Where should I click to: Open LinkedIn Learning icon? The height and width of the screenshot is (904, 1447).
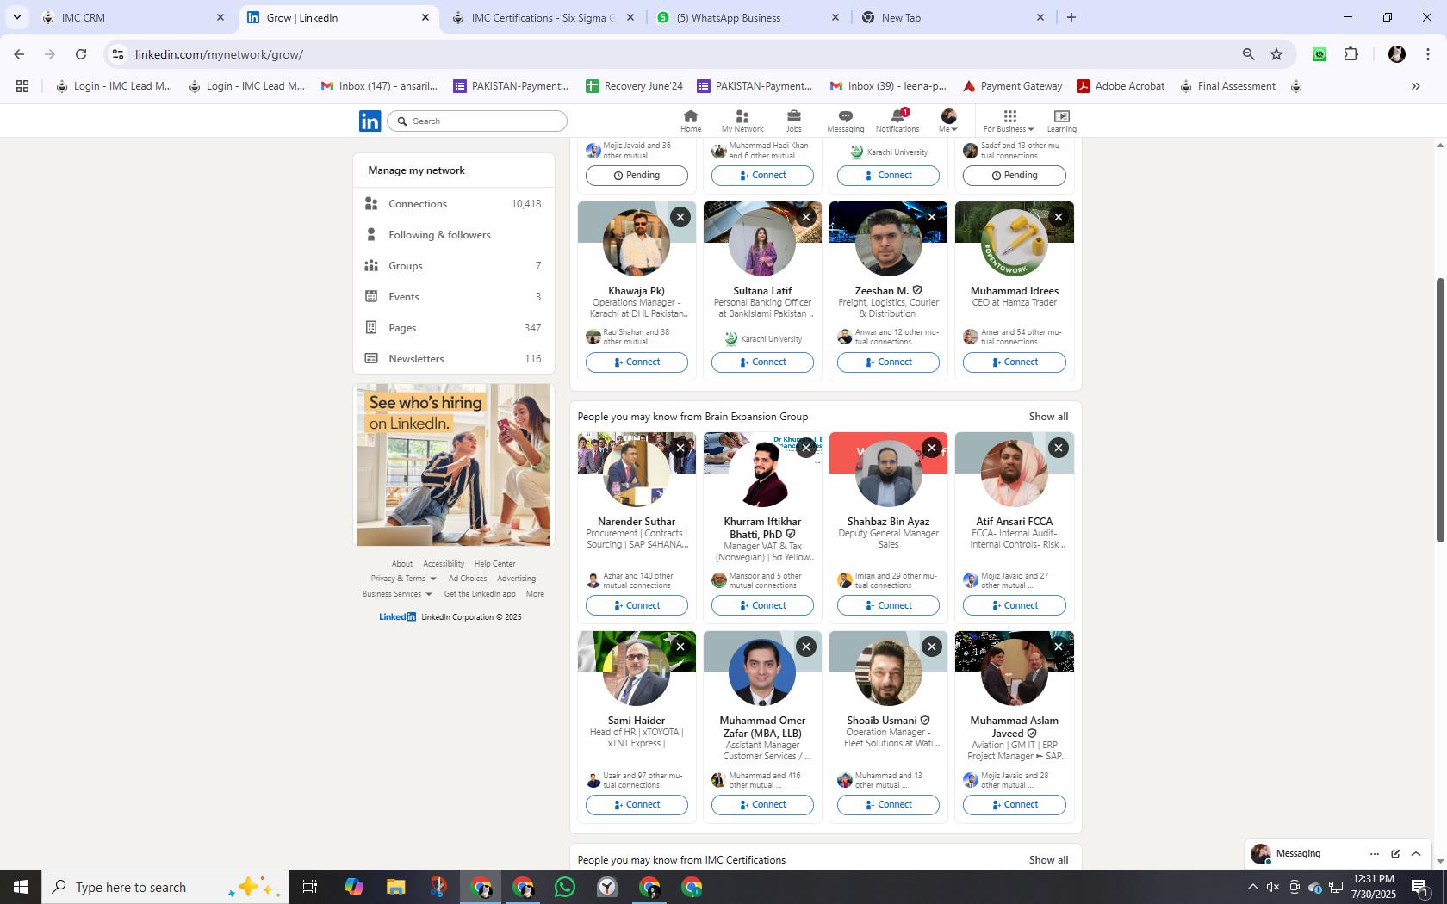(1061, 121)
